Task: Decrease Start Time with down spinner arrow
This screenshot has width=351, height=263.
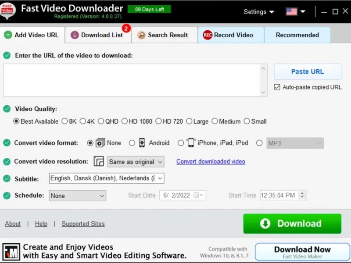Action: coord(302,197)
